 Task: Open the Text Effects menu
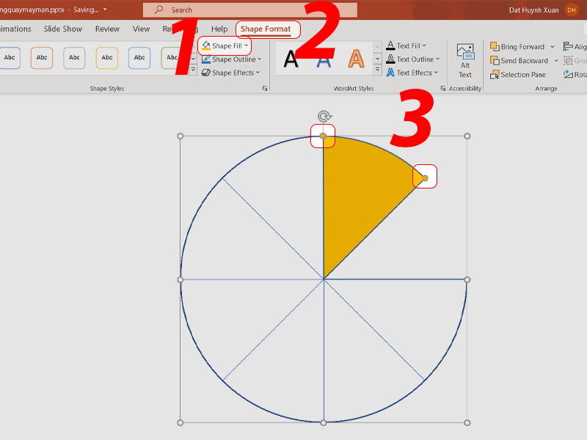(x=414, y=73)
